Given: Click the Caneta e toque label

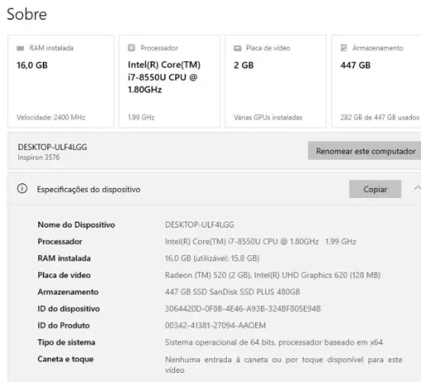Looking at the screenshot, I should pyautogui.click(x=66, y=359).
